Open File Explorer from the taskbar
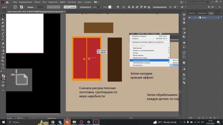Viewport: 223px width, 125px height. pos(74,122)
